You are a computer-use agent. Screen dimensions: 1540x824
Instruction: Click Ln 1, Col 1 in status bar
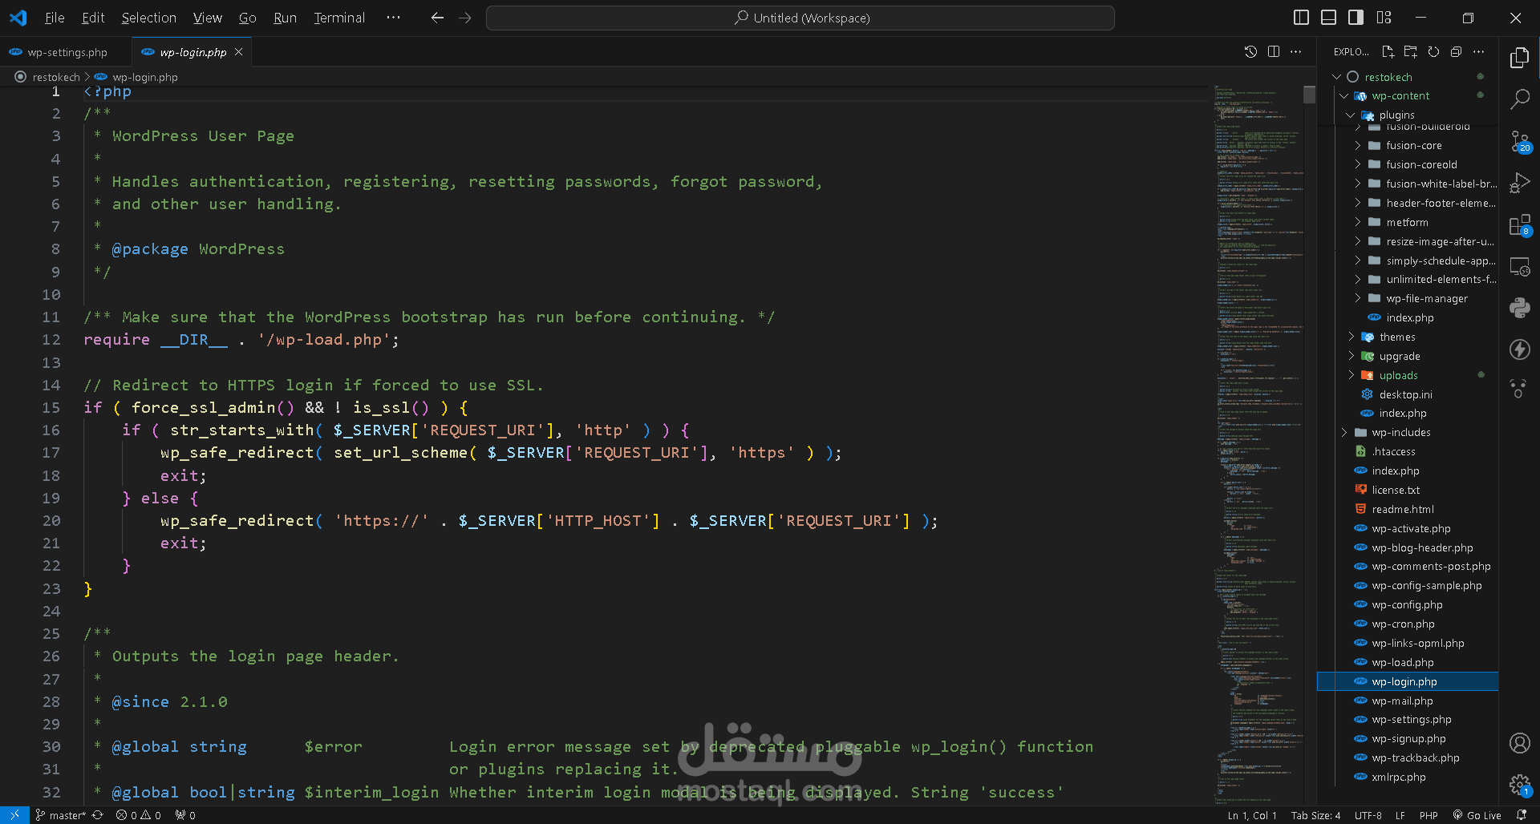(x=1252, y=815)
